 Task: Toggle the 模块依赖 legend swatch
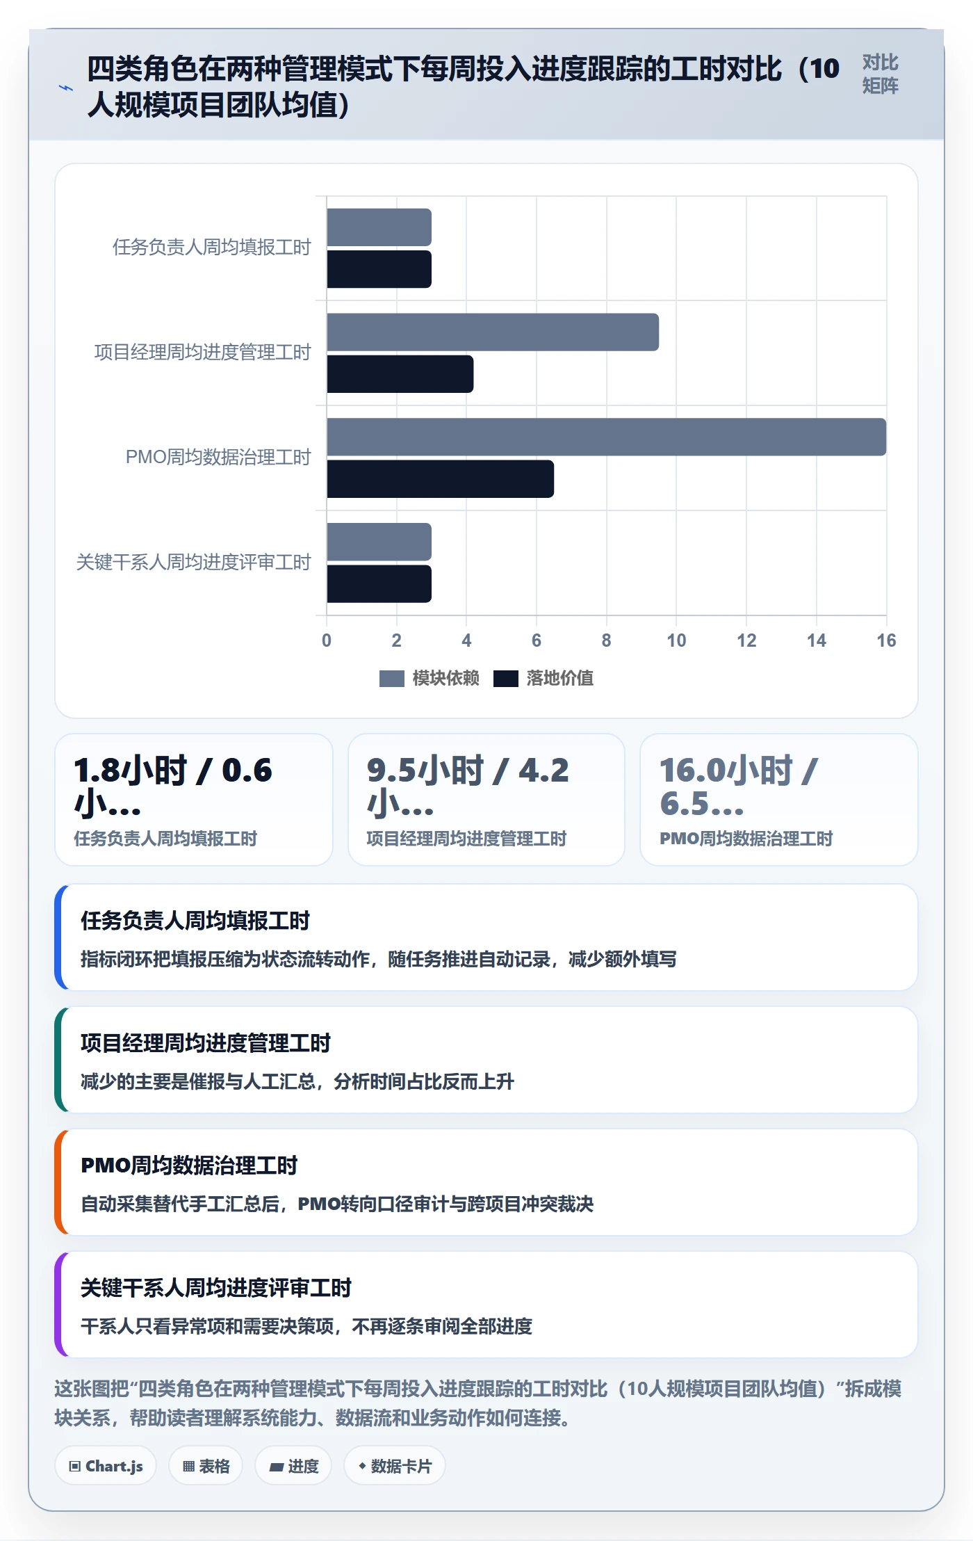tap(391, 679)
